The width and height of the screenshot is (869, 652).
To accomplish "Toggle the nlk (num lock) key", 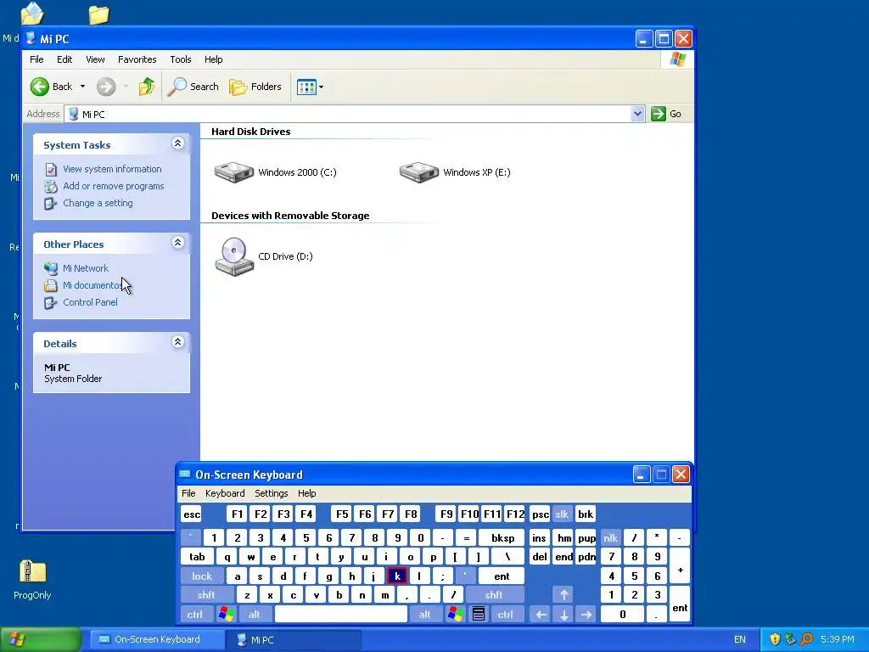I will click(610, 537).
